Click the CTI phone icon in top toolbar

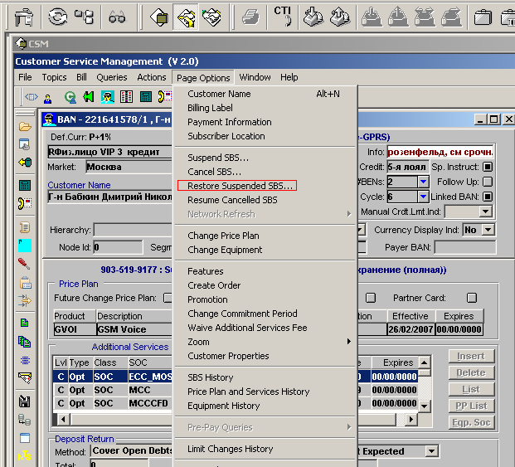click(283, 15)
